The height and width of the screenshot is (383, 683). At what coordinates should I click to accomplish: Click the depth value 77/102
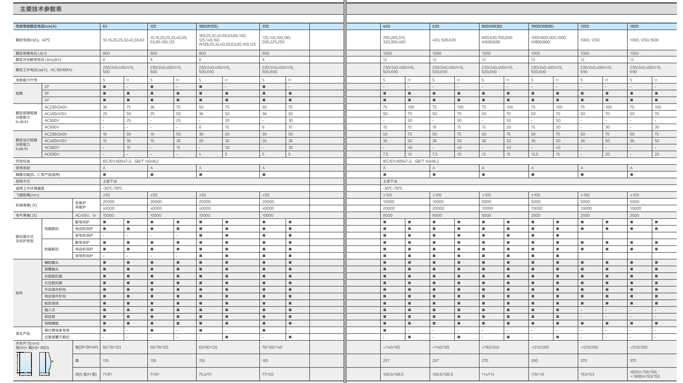(268, 374)
